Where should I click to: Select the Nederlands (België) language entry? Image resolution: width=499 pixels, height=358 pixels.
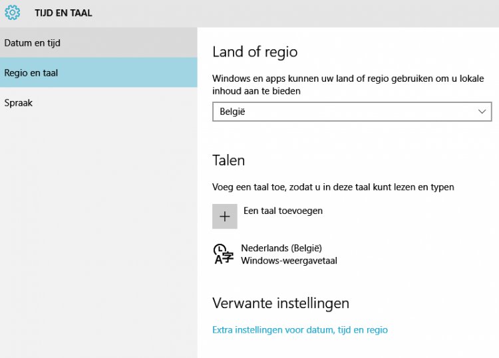point(281,248)
